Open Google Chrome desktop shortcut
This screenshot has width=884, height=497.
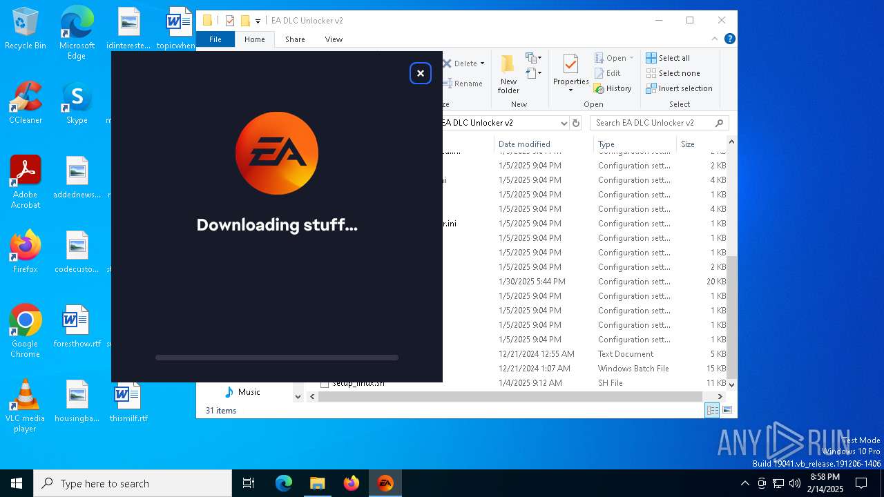pos(26,331)
